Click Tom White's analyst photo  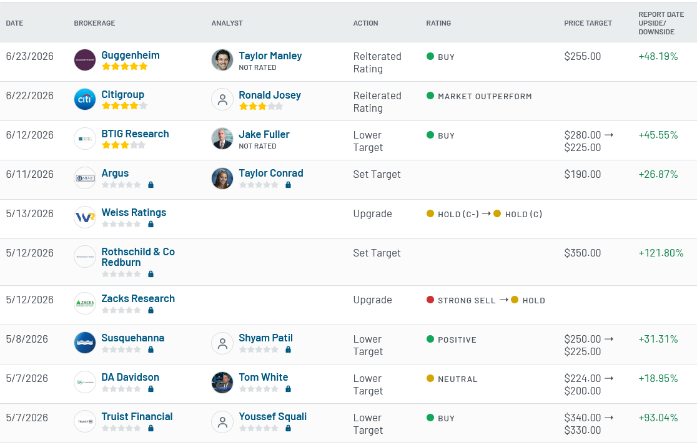pos(222,383)
